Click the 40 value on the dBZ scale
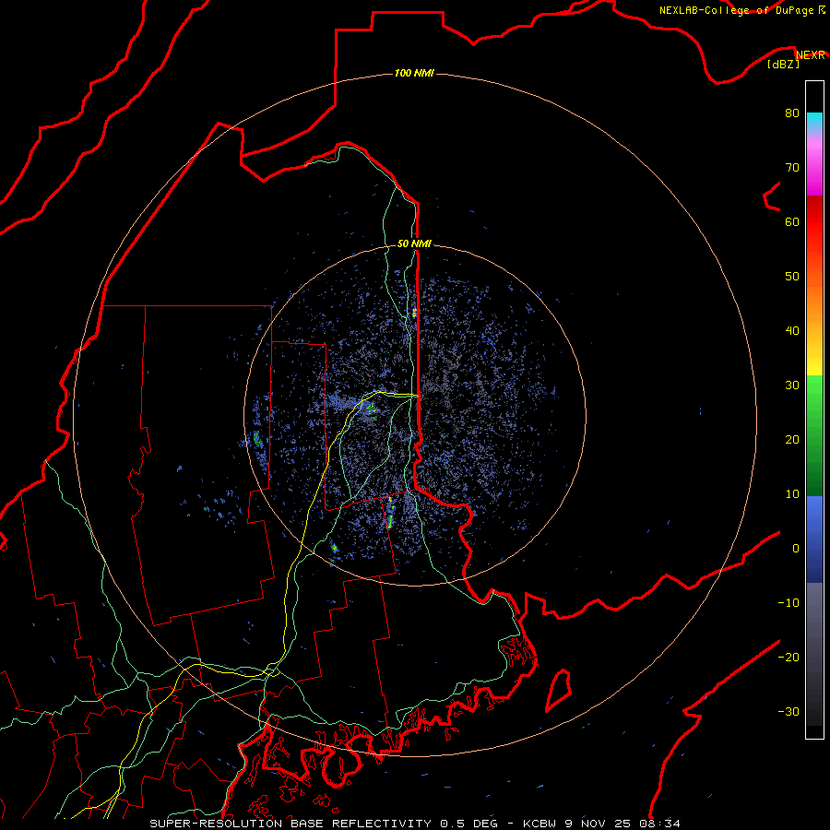 (x=792, y=331)
